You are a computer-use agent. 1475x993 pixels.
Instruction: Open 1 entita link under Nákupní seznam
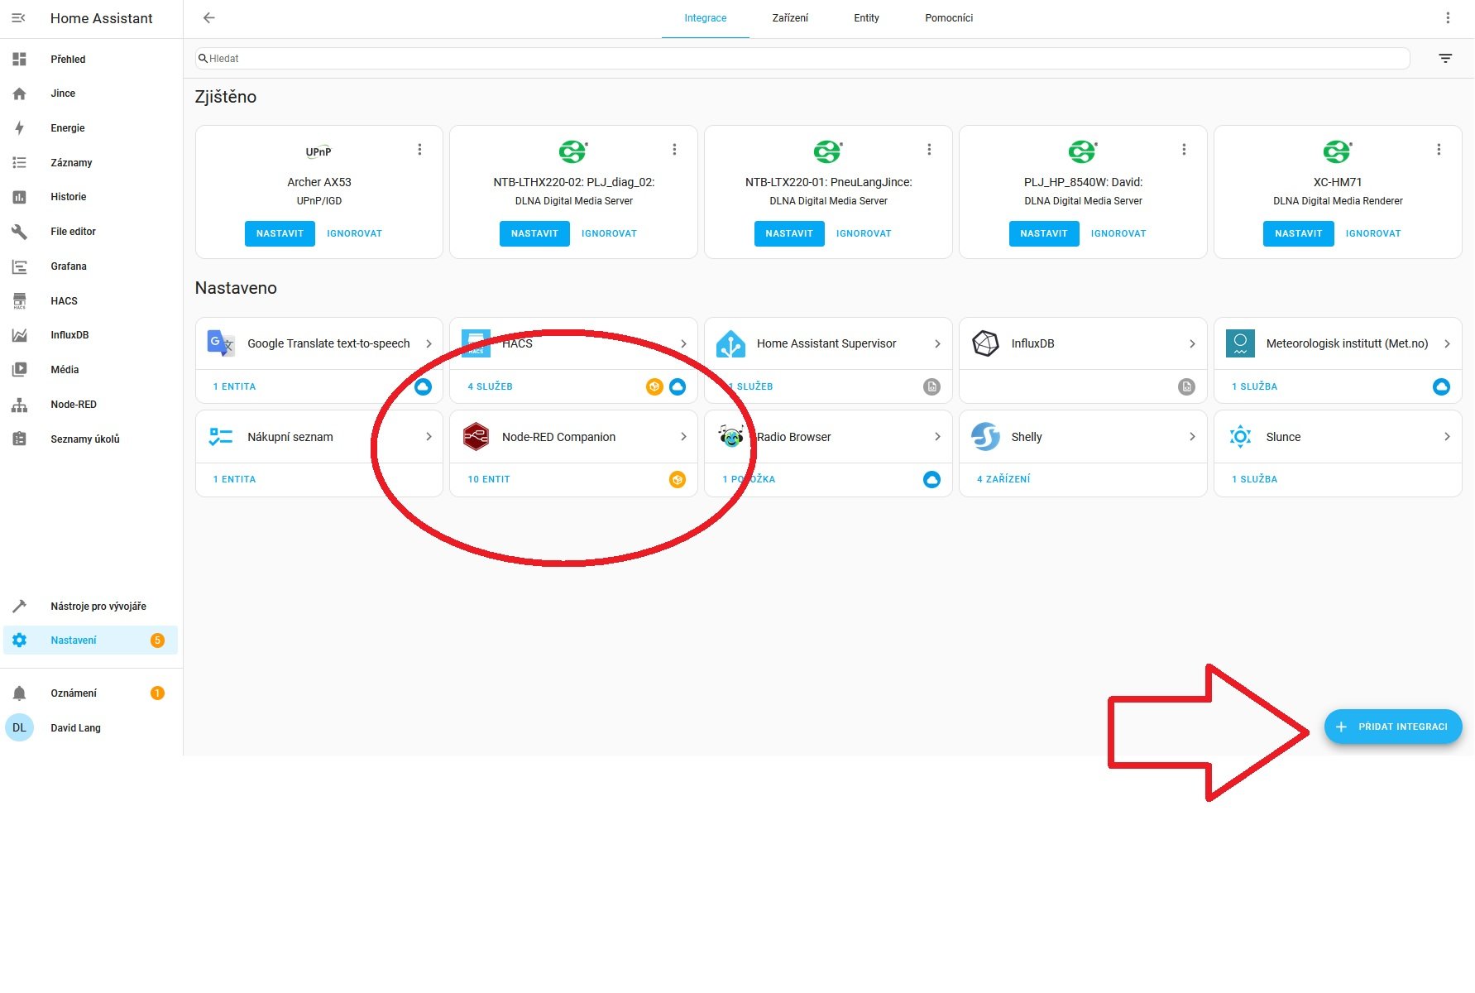point(234,480)
